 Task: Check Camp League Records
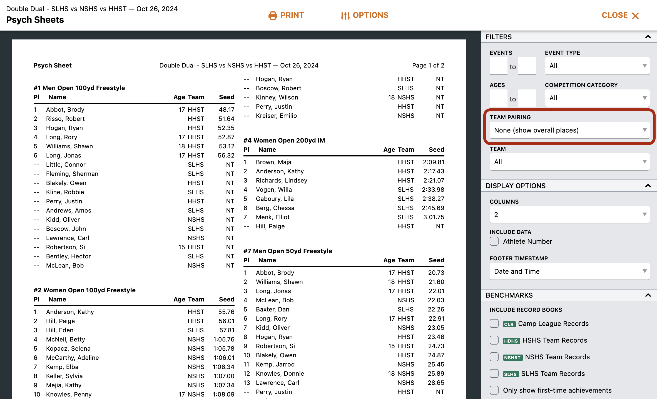(494, 323)
